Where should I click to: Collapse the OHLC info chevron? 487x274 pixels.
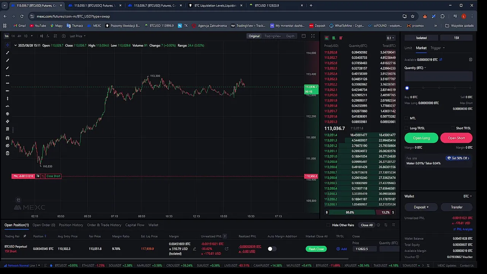(x=15, y=46)
